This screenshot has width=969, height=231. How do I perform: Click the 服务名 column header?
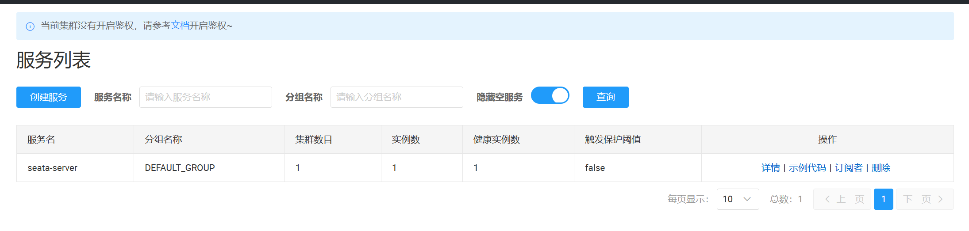point(75,140)
